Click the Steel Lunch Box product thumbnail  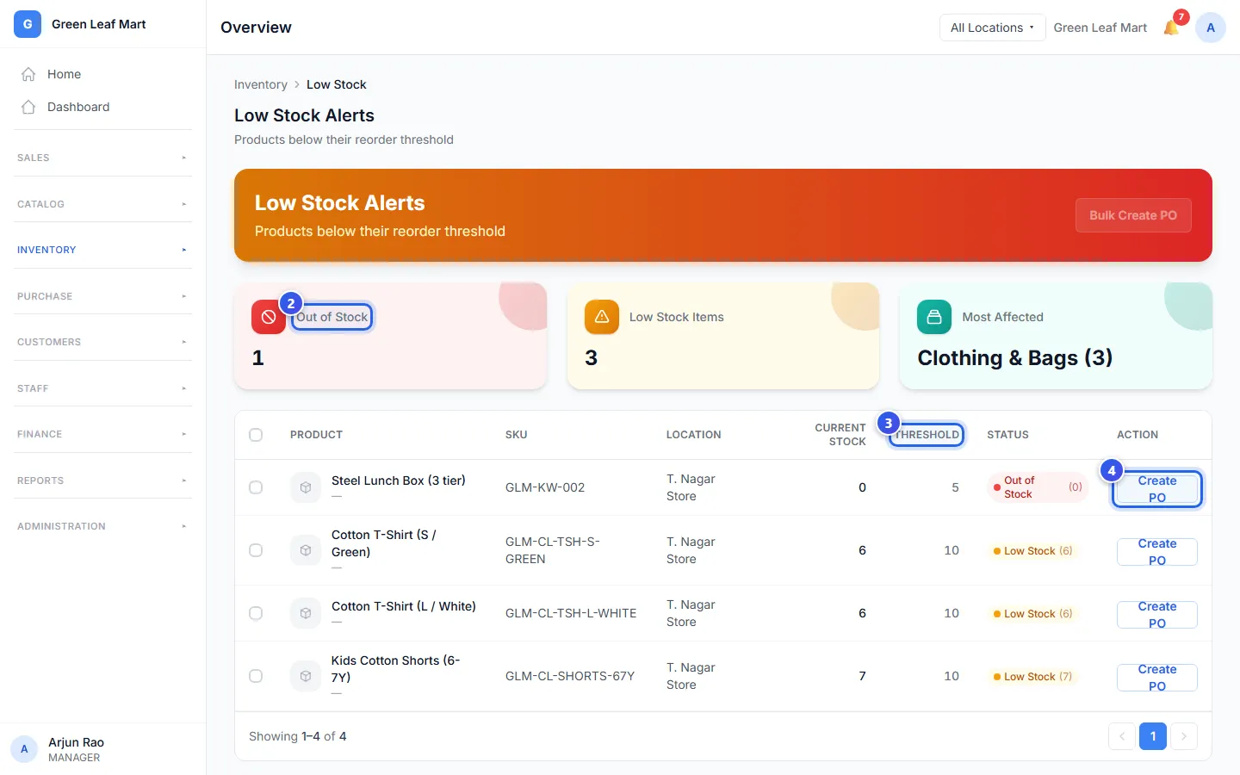point(306,487)
